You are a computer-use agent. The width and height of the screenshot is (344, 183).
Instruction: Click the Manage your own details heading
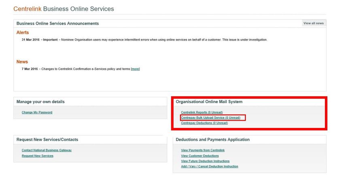click(40, 102)
